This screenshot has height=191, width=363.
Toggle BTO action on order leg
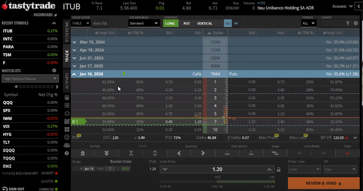125,169
